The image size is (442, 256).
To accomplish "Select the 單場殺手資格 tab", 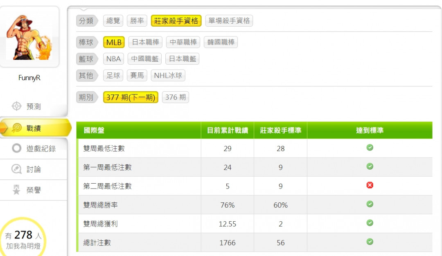I will [229, 21].
